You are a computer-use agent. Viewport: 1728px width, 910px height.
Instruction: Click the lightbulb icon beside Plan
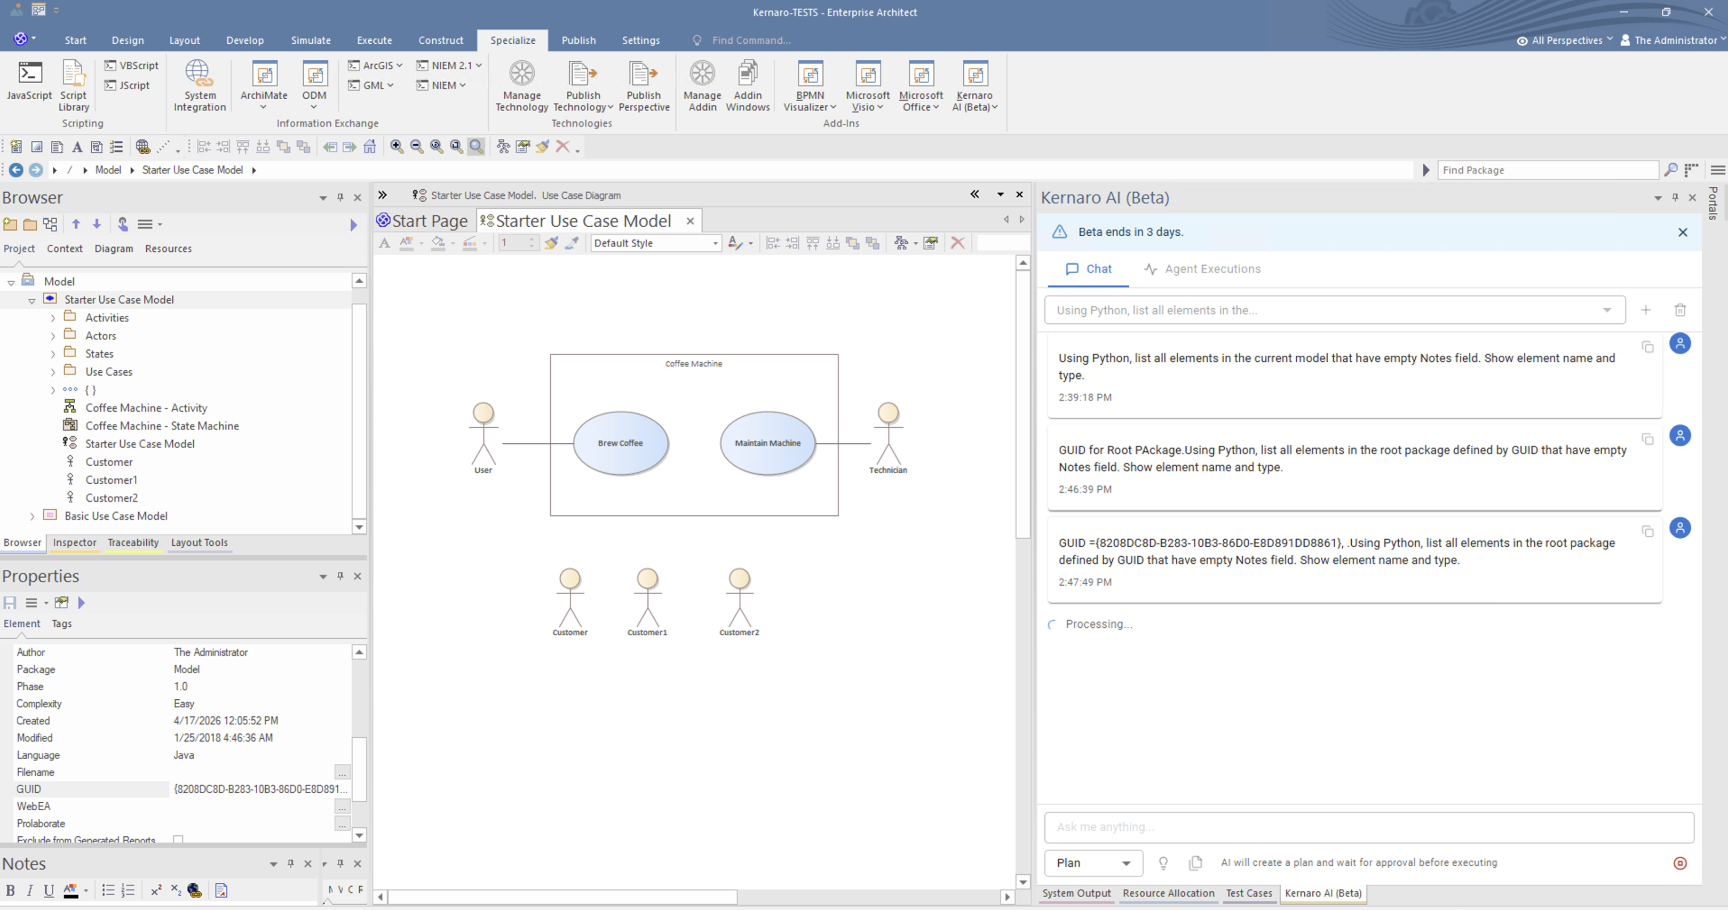tap(1163, 863)
